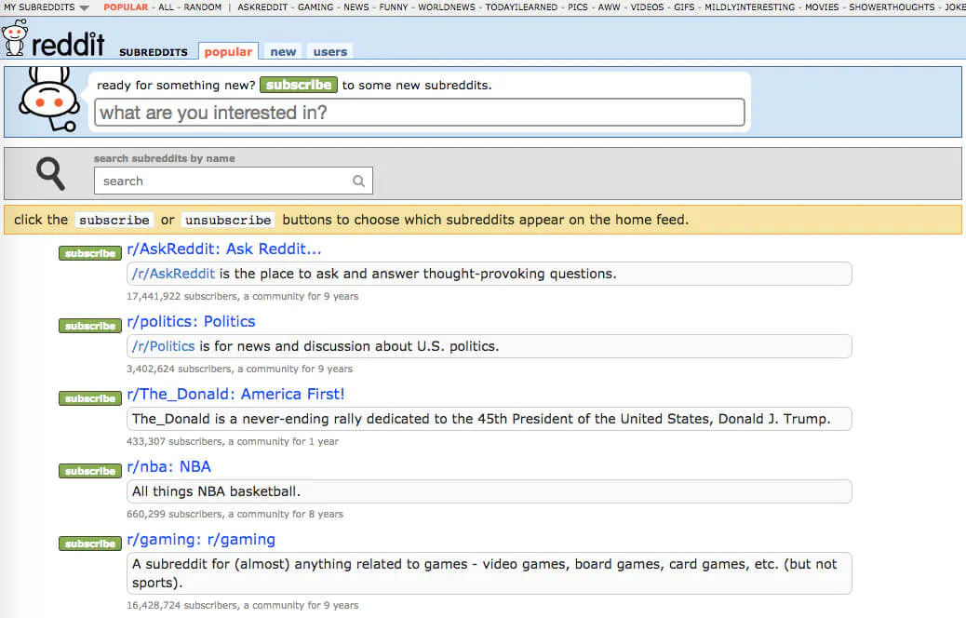Click the search subreddits by name box

click(223, 181)
